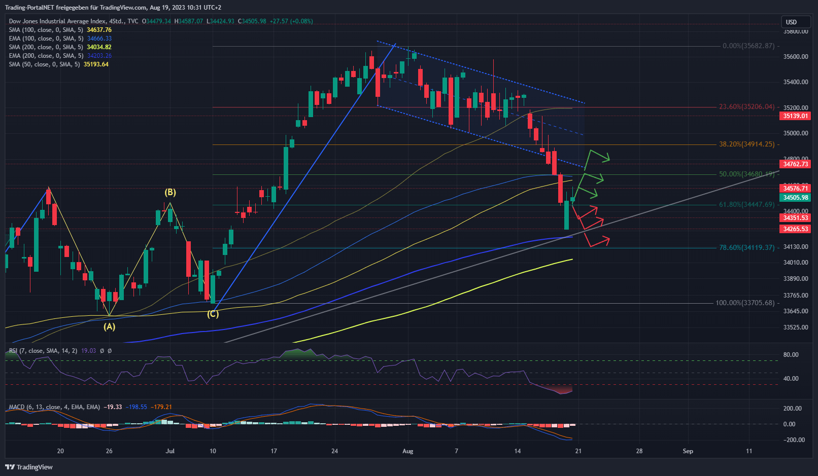Select the SMA (50) legend with value 35193.64
Image resolution: width=818 pixels, height=476 pixels.
(58, 64)
